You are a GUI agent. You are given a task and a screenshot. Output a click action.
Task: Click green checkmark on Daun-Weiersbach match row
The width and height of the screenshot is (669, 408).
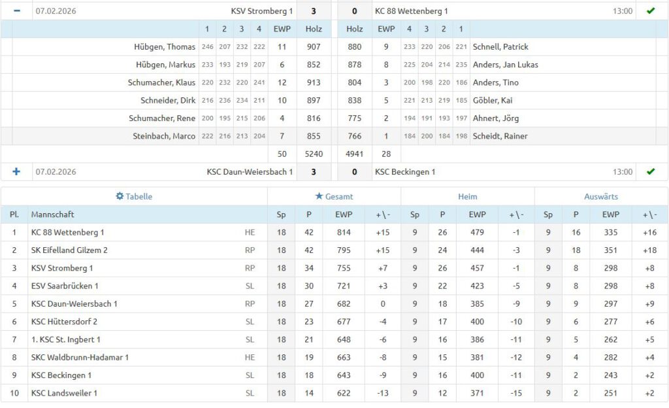(x=650, y=171)
